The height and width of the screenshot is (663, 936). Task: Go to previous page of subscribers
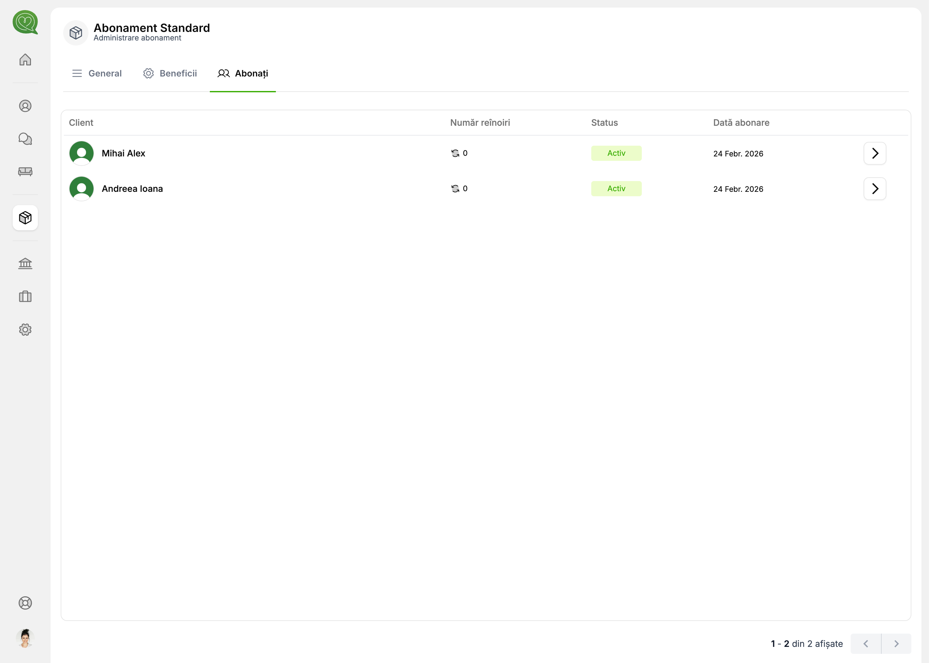[x=866, y=644]
